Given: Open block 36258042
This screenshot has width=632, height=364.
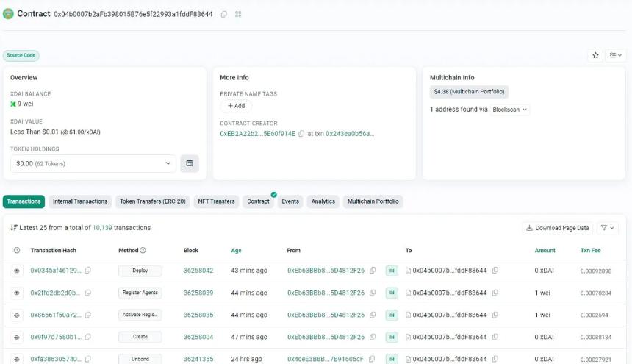Looking at the screenshot, I should click(198, 271).
